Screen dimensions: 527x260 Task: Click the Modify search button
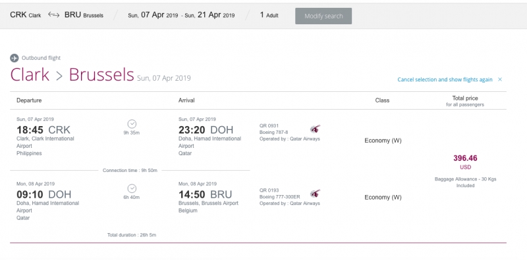click(x=323, y=16)
